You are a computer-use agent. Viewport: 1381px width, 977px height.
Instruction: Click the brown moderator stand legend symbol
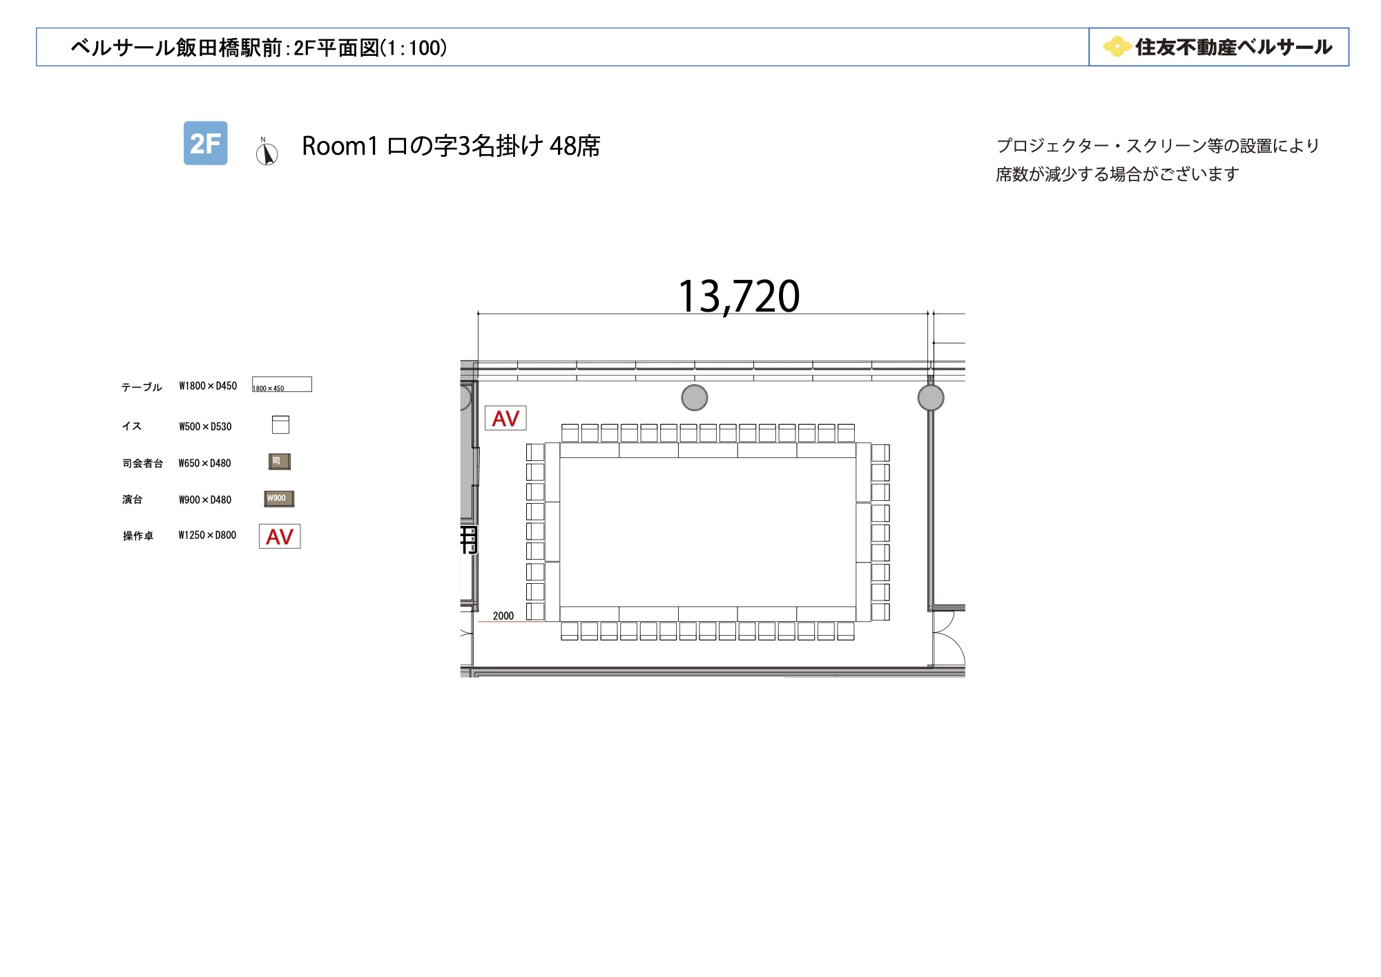click(x=280, y=462)
